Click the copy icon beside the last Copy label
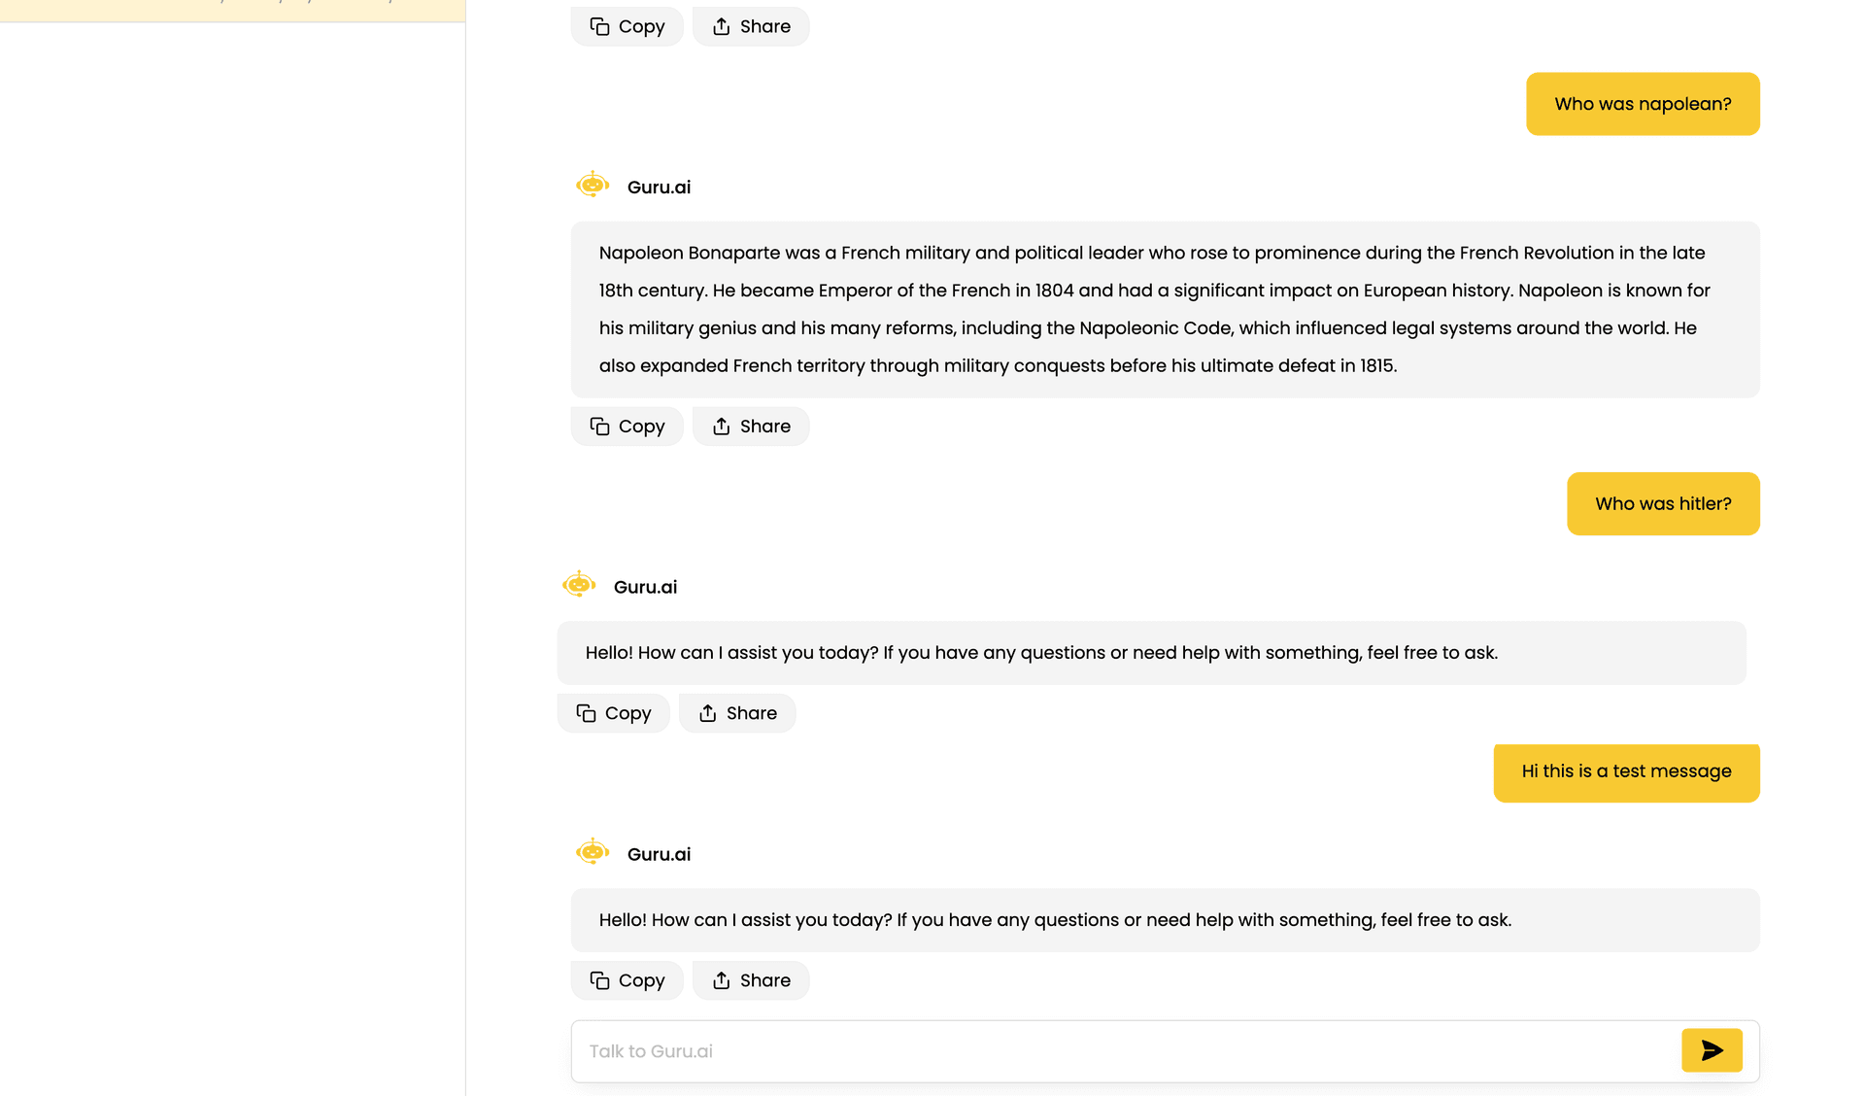 click(x=600, y=980)
